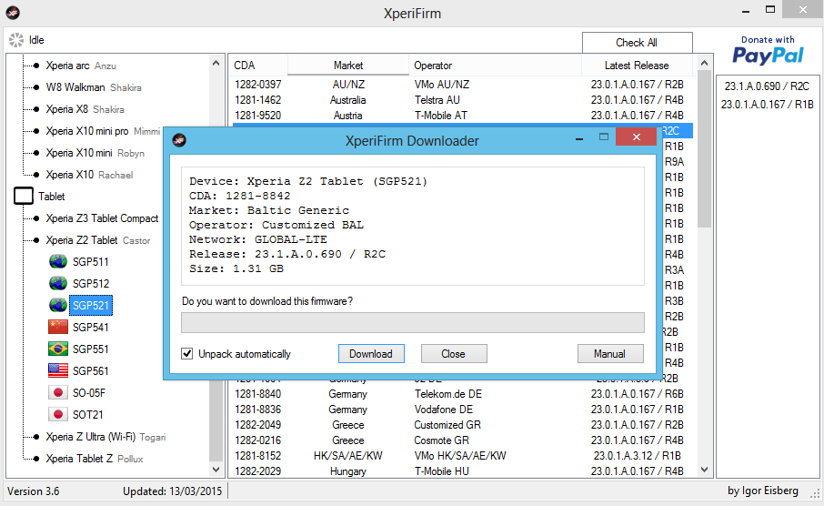The image size is (824, 506).
Task: Maximize the XperiFirm Downloader dialog
Action: [604, 137]
